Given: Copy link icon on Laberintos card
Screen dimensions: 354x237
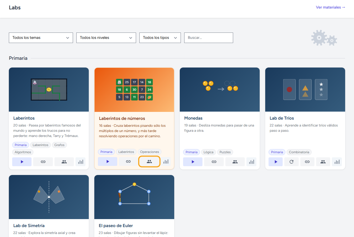Looking at the screenshot, I should point(43,162).
